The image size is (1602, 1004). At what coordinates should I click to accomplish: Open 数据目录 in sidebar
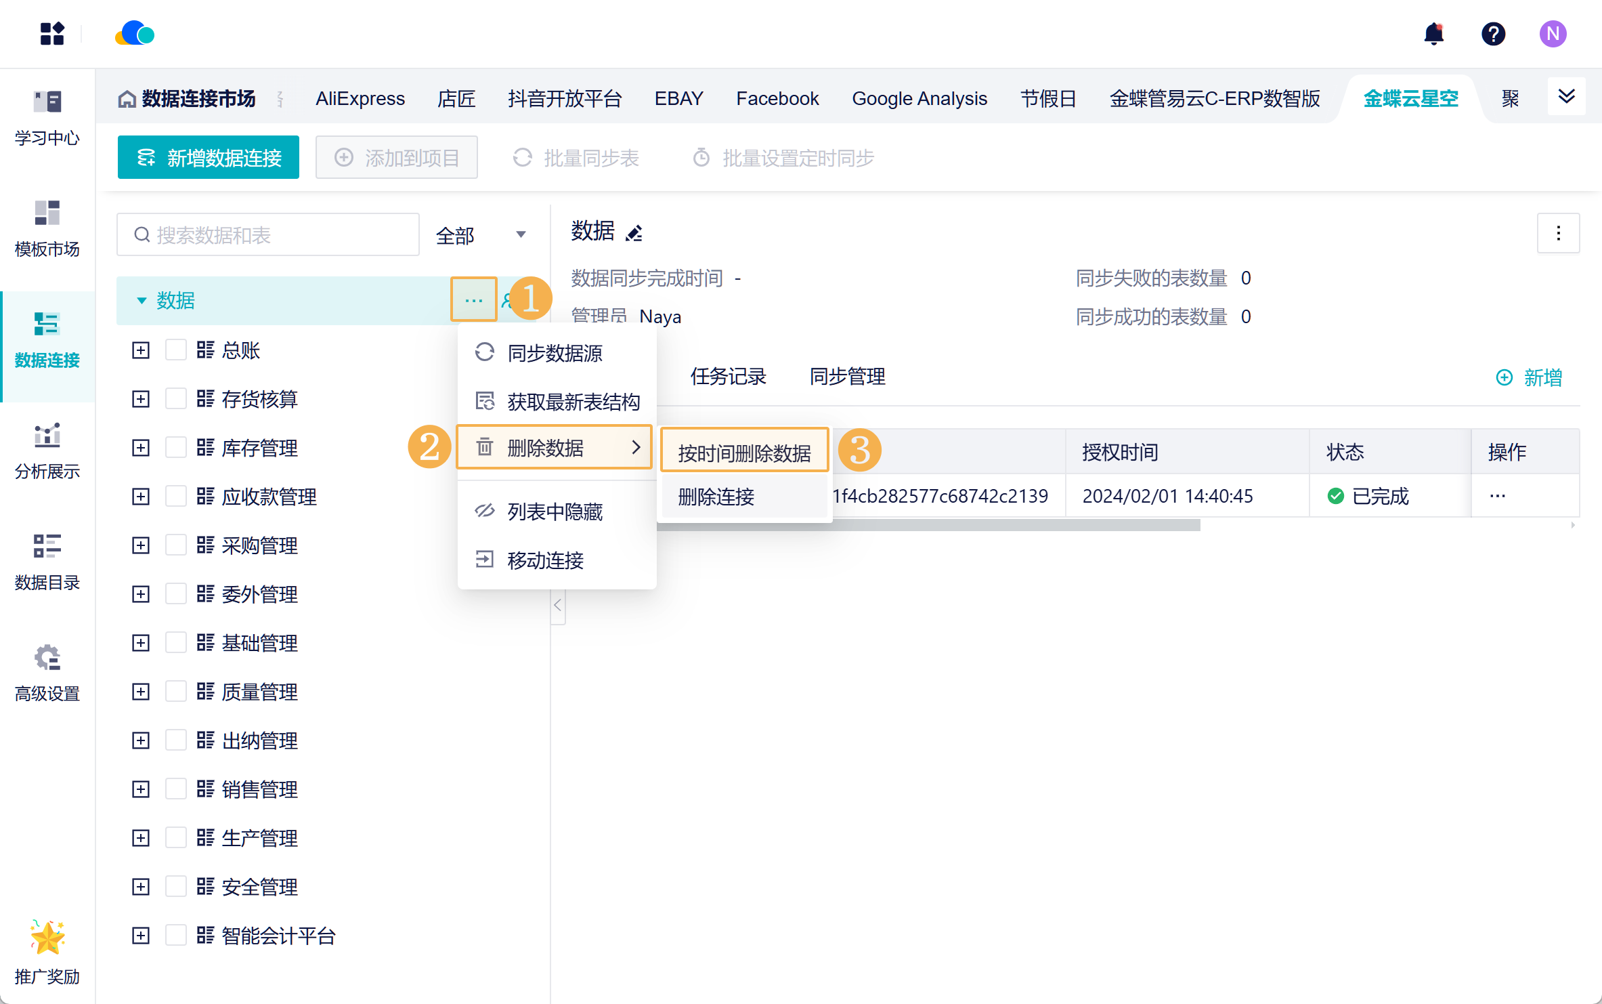(x=47, y=563)
